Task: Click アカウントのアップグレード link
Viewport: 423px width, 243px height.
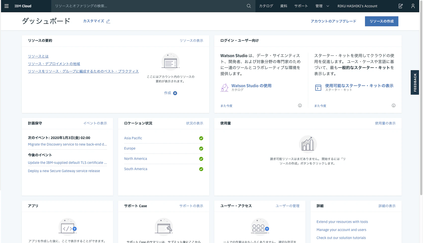Action: pos(333,21)
